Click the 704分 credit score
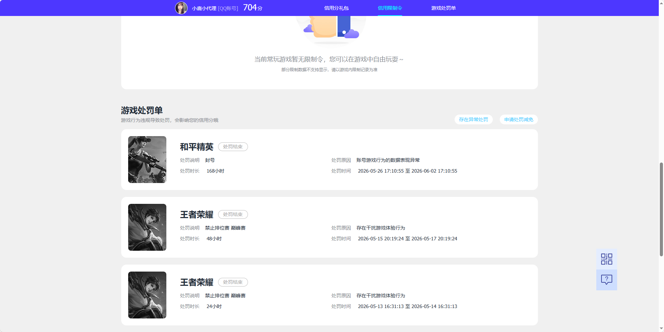The height and width of the screenshot is (332, 664). [x=253, y=8]
